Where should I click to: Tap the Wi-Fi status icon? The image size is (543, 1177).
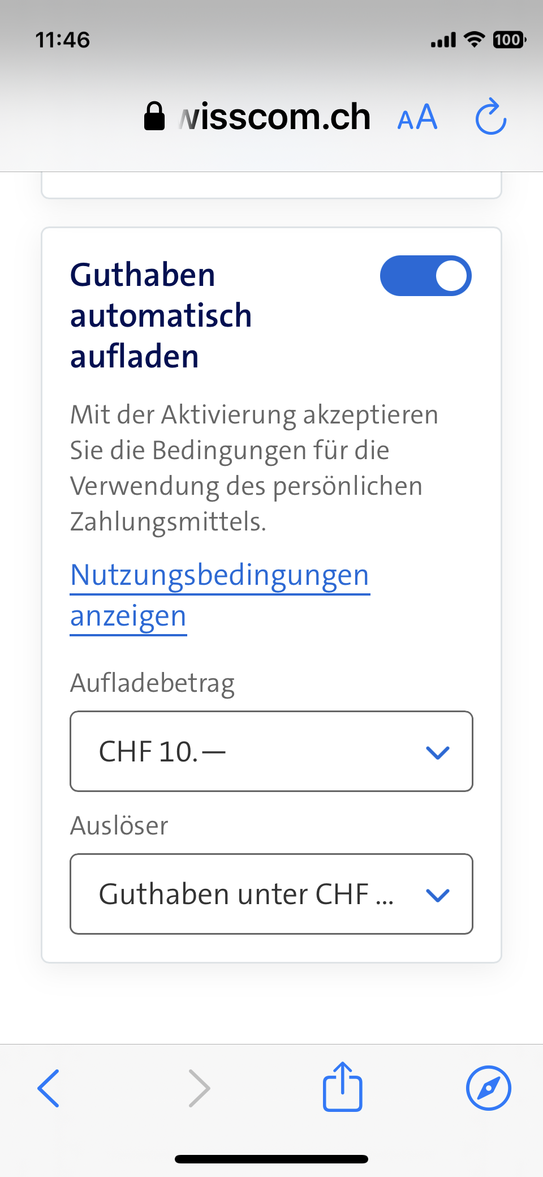(x=474, y=40)
